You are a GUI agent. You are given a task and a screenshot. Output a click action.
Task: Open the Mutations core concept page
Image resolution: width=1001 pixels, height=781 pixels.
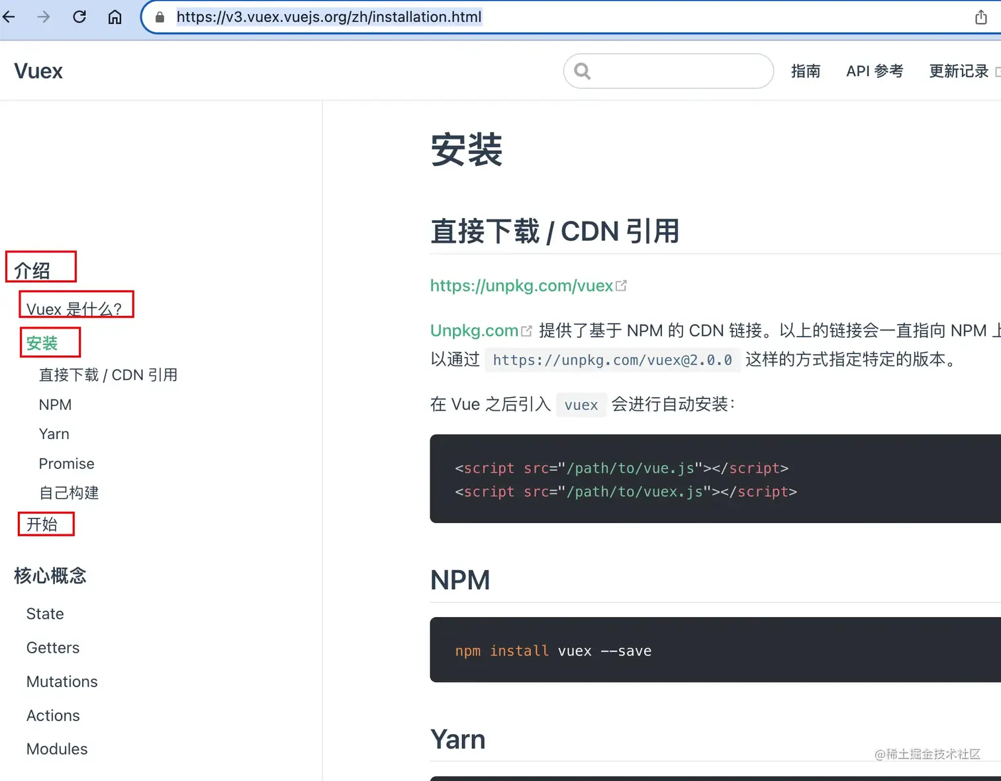coord(62,681)
